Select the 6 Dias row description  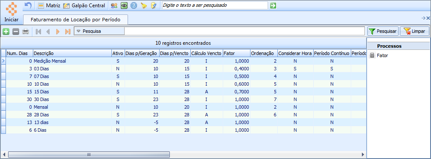click(x=40, y=130)
